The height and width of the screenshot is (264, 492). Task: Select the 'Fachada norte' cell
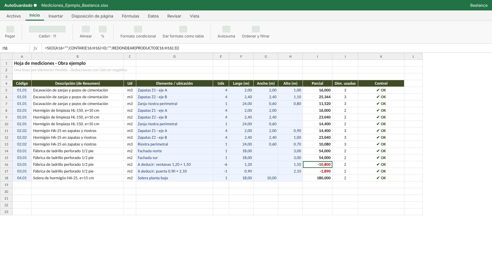click(x=174, y=151)
